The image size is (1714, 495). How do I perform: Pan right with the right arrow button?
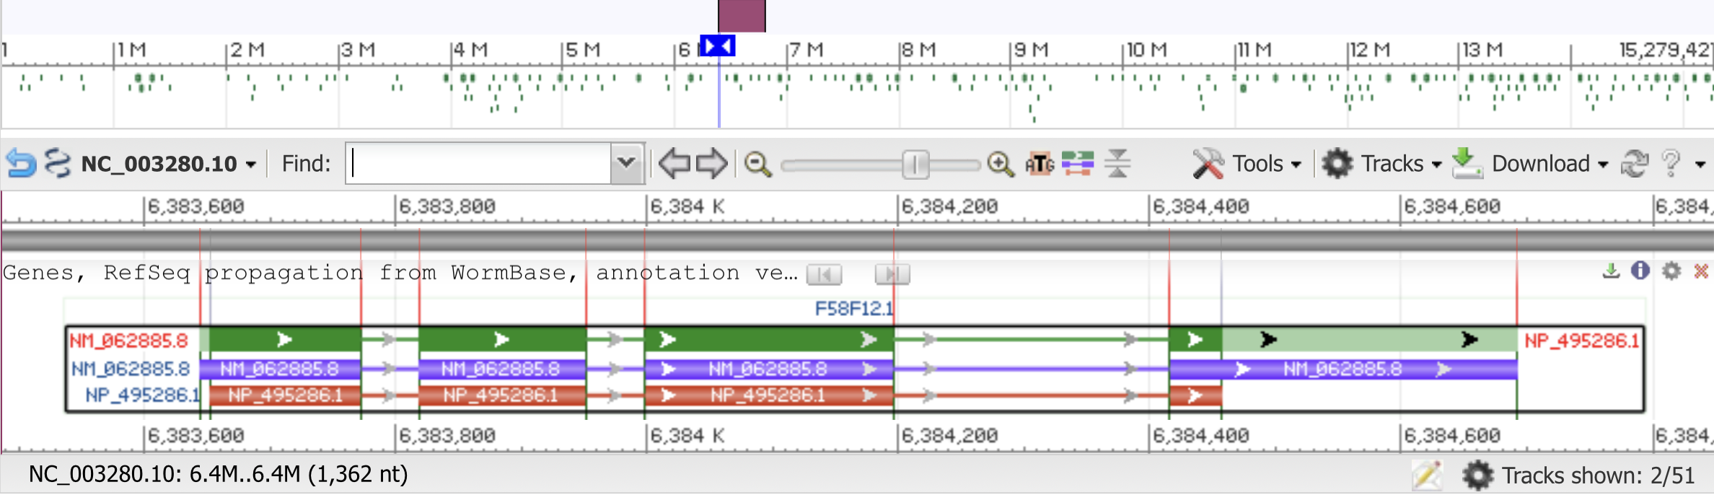[712, 163]
